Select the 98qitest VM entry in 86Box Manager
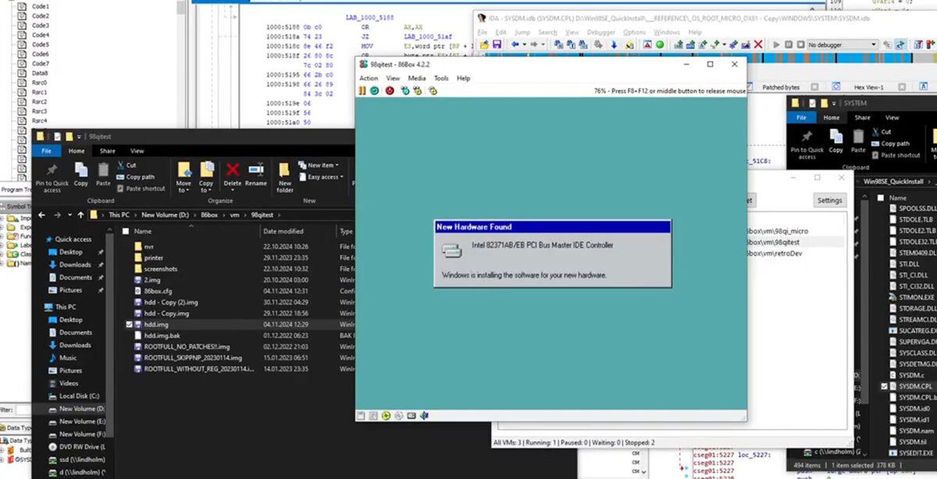Screen dimensions: 937x479 (x=775, y=243)
